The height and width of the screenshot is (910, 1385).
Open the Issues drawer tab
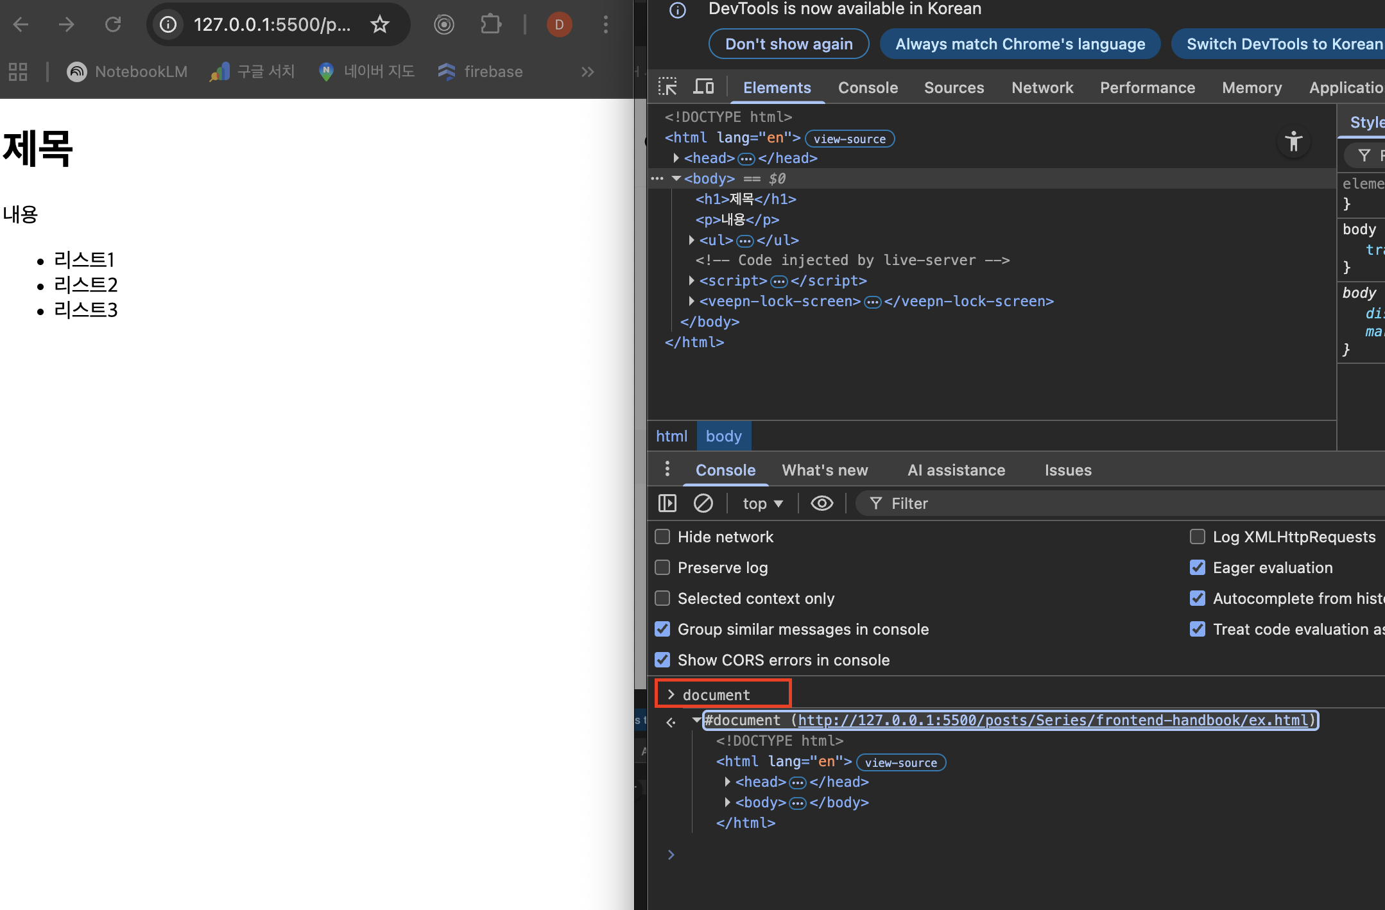click(1067, 470)
